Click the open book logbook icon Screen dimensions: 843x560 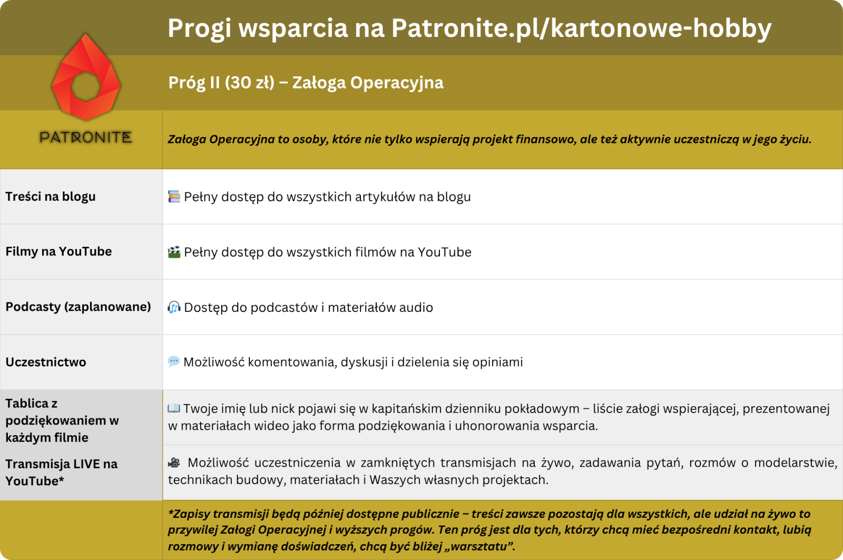(x=174, y=408)
